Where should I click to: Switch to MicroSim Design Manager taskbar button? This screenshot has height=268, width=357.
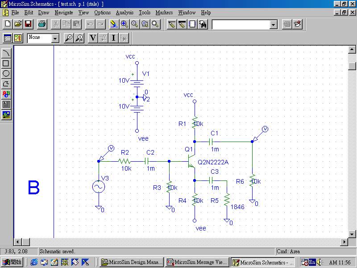coord(132,262)
